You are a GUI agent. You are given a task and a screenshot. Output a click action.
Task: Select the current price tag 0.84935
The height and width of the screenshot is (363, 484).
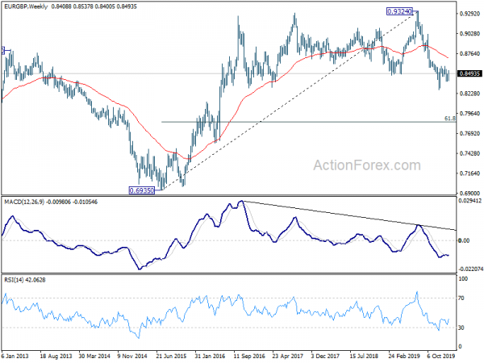tap(469, 73)
